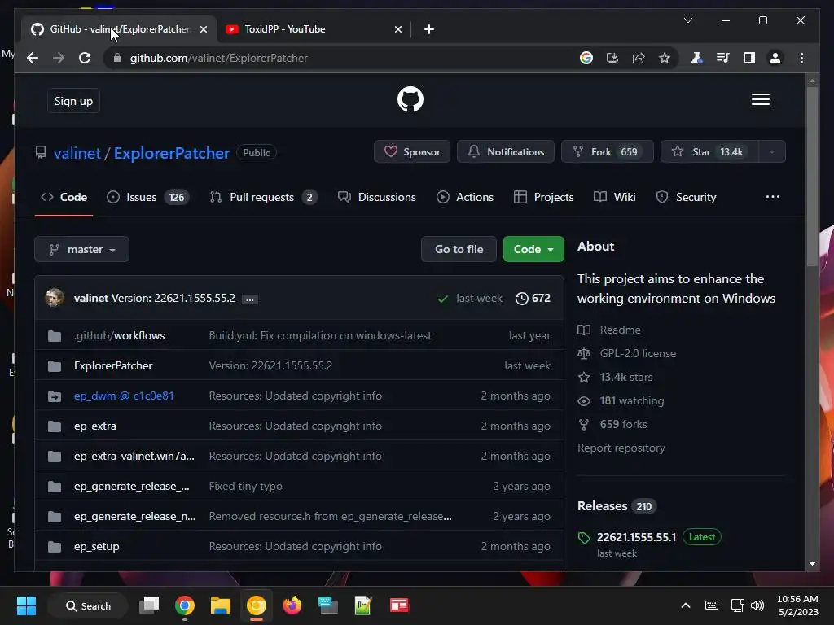Toggle the browser side panel

(749, 58)
